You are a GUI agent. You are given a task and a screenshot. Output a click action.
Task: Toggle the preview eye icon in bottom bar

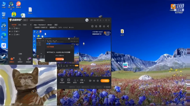(x=94, y=81)
